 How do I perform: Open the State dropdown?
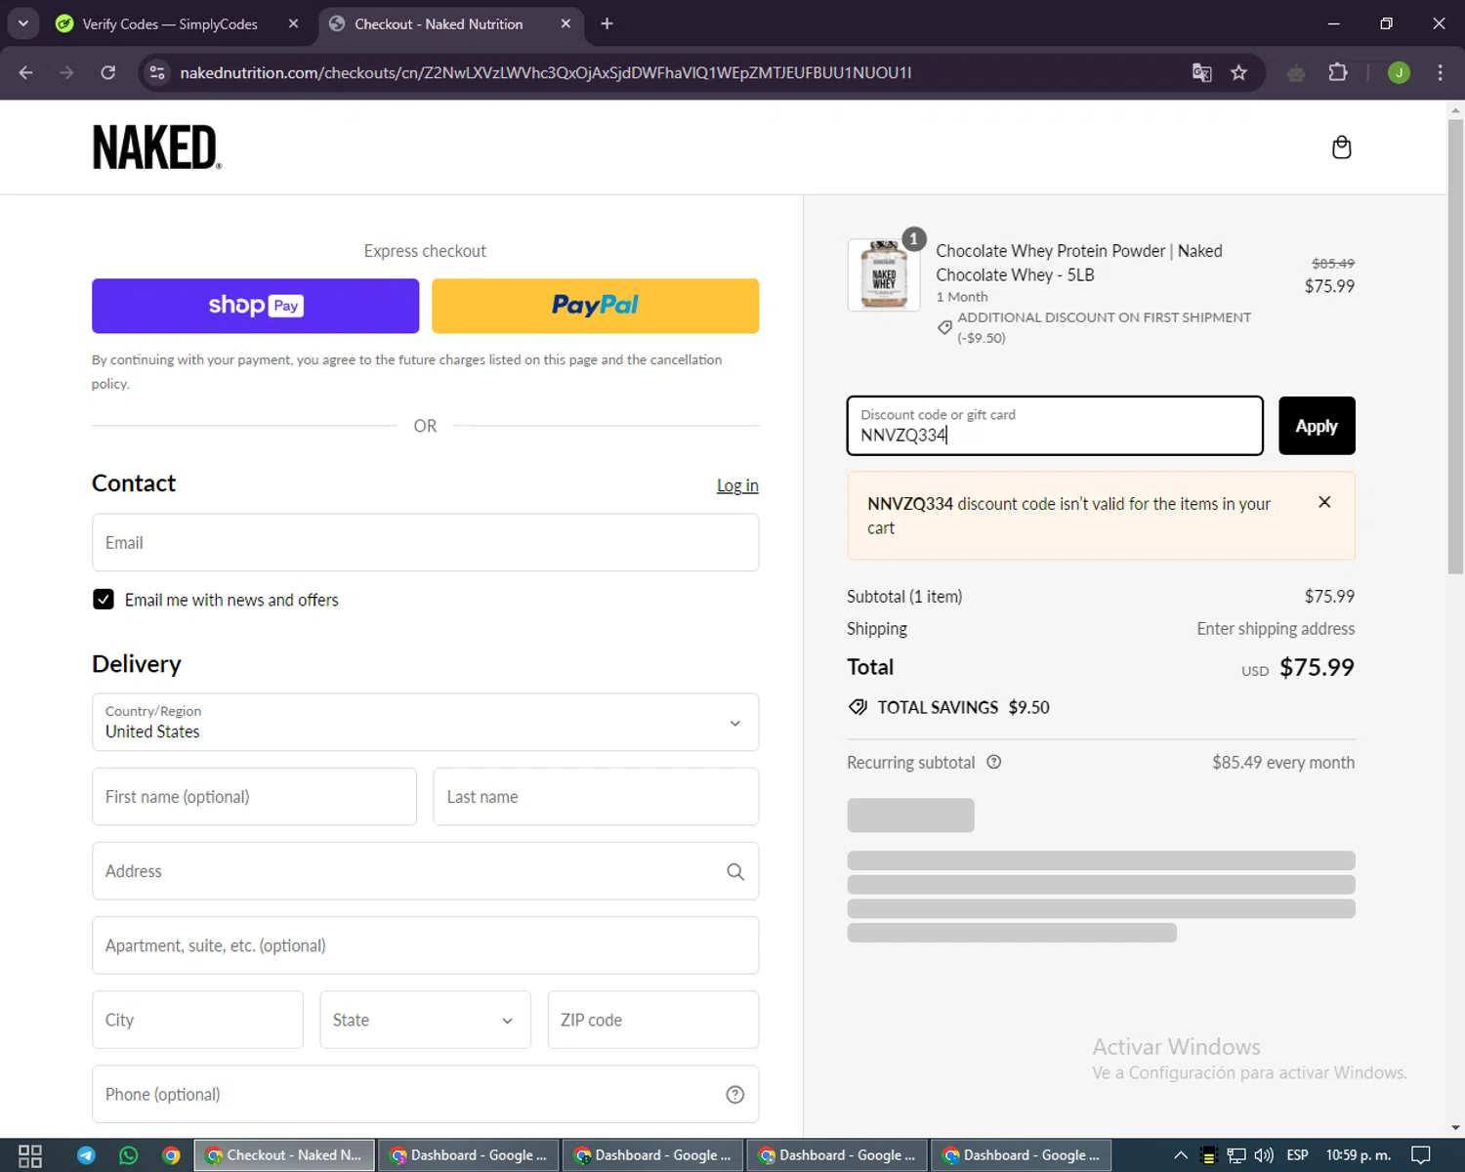tap(425, 1020)
